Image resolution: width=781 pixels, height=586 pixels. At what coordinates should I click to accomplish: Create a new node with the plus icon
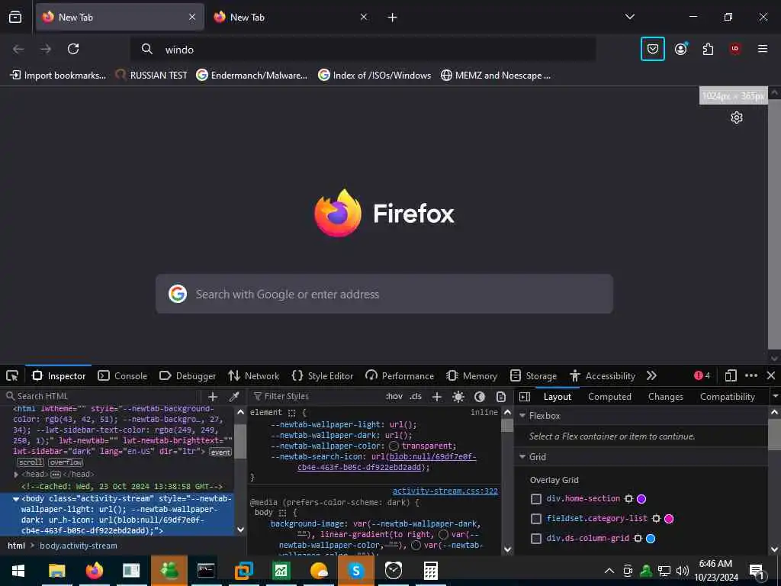[213, 397]
